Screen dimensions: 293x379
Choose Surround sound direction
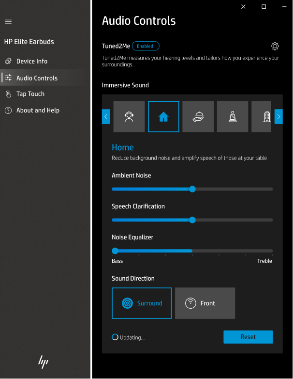pyautogui.click(x=142, y=303)
